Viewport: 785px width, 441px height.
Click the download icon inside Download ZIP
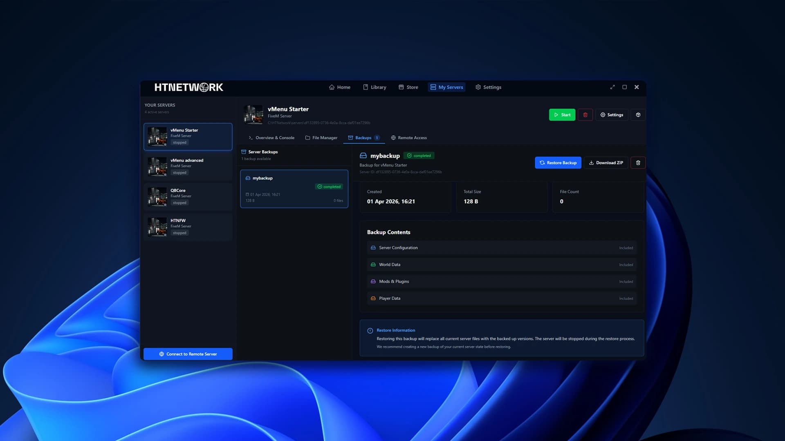click(x=591, y=163)
